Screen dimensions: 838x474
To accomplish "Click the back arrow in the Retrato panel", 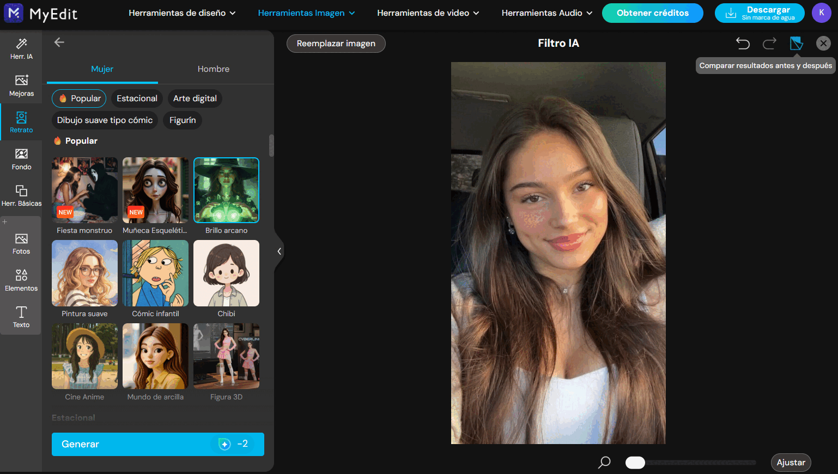I will tap(59, 42).
